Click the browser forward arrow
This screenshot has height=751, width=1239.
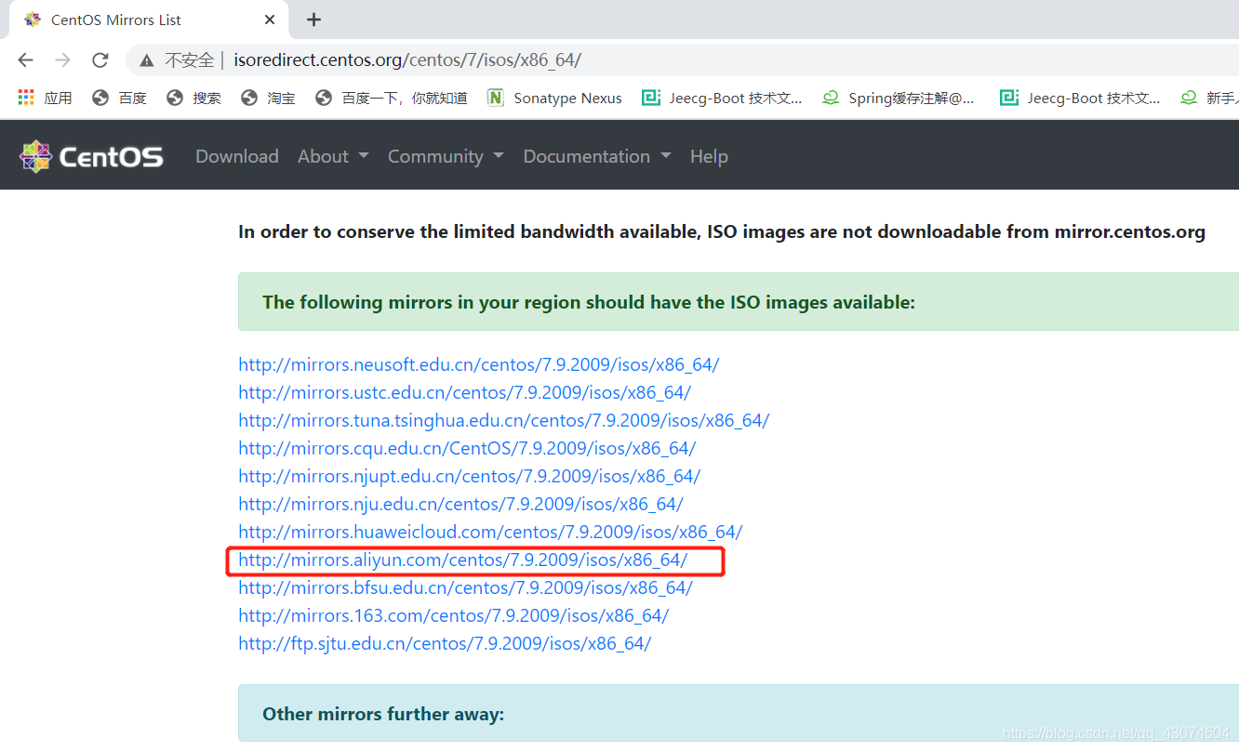[62, 60]
